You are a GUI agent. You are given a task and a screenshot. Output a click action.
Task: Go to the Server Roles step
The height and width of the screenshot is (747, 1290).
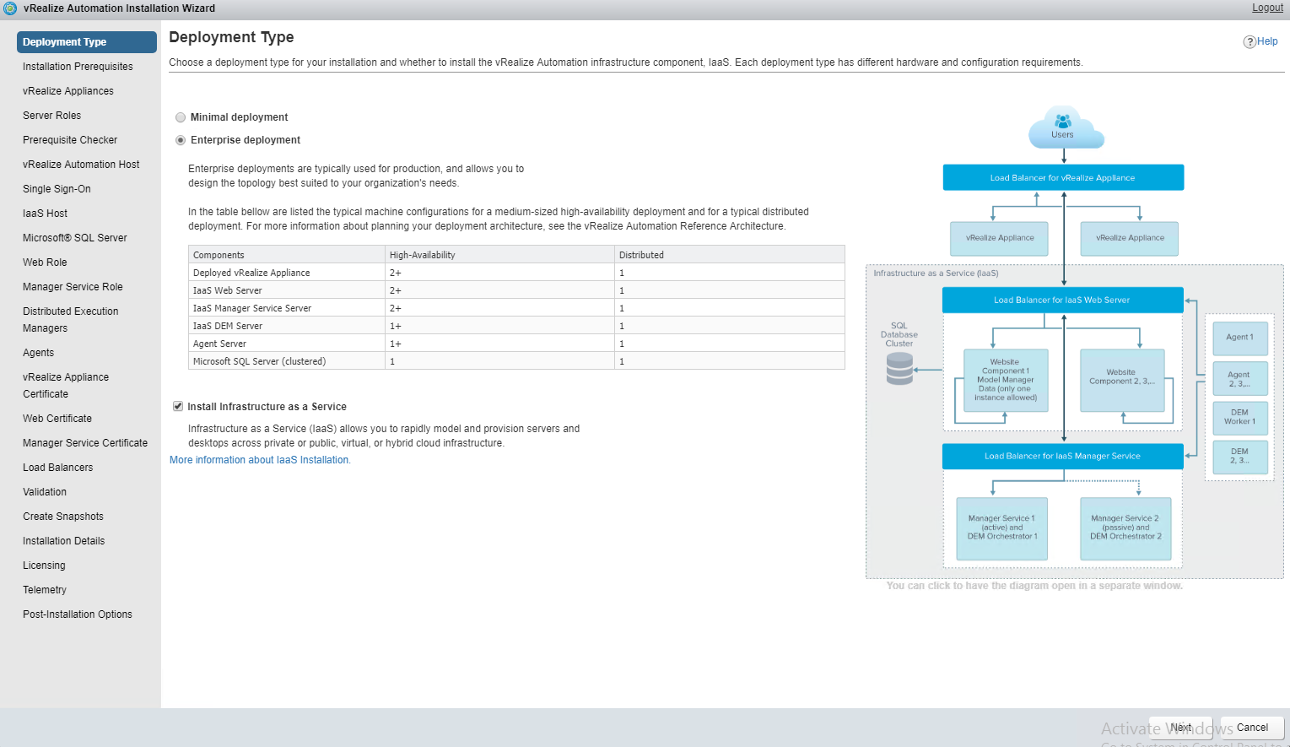coord(52,116)
